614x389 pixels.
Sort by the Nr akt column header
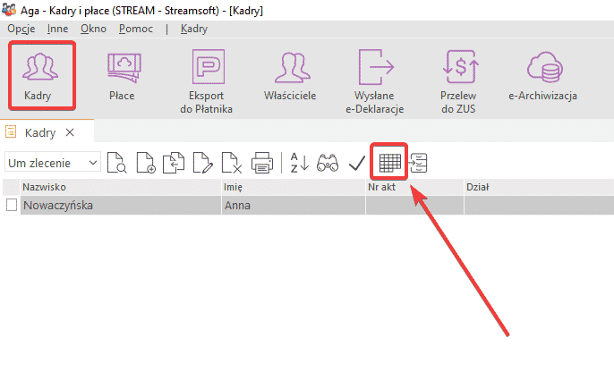coord(414,187)
